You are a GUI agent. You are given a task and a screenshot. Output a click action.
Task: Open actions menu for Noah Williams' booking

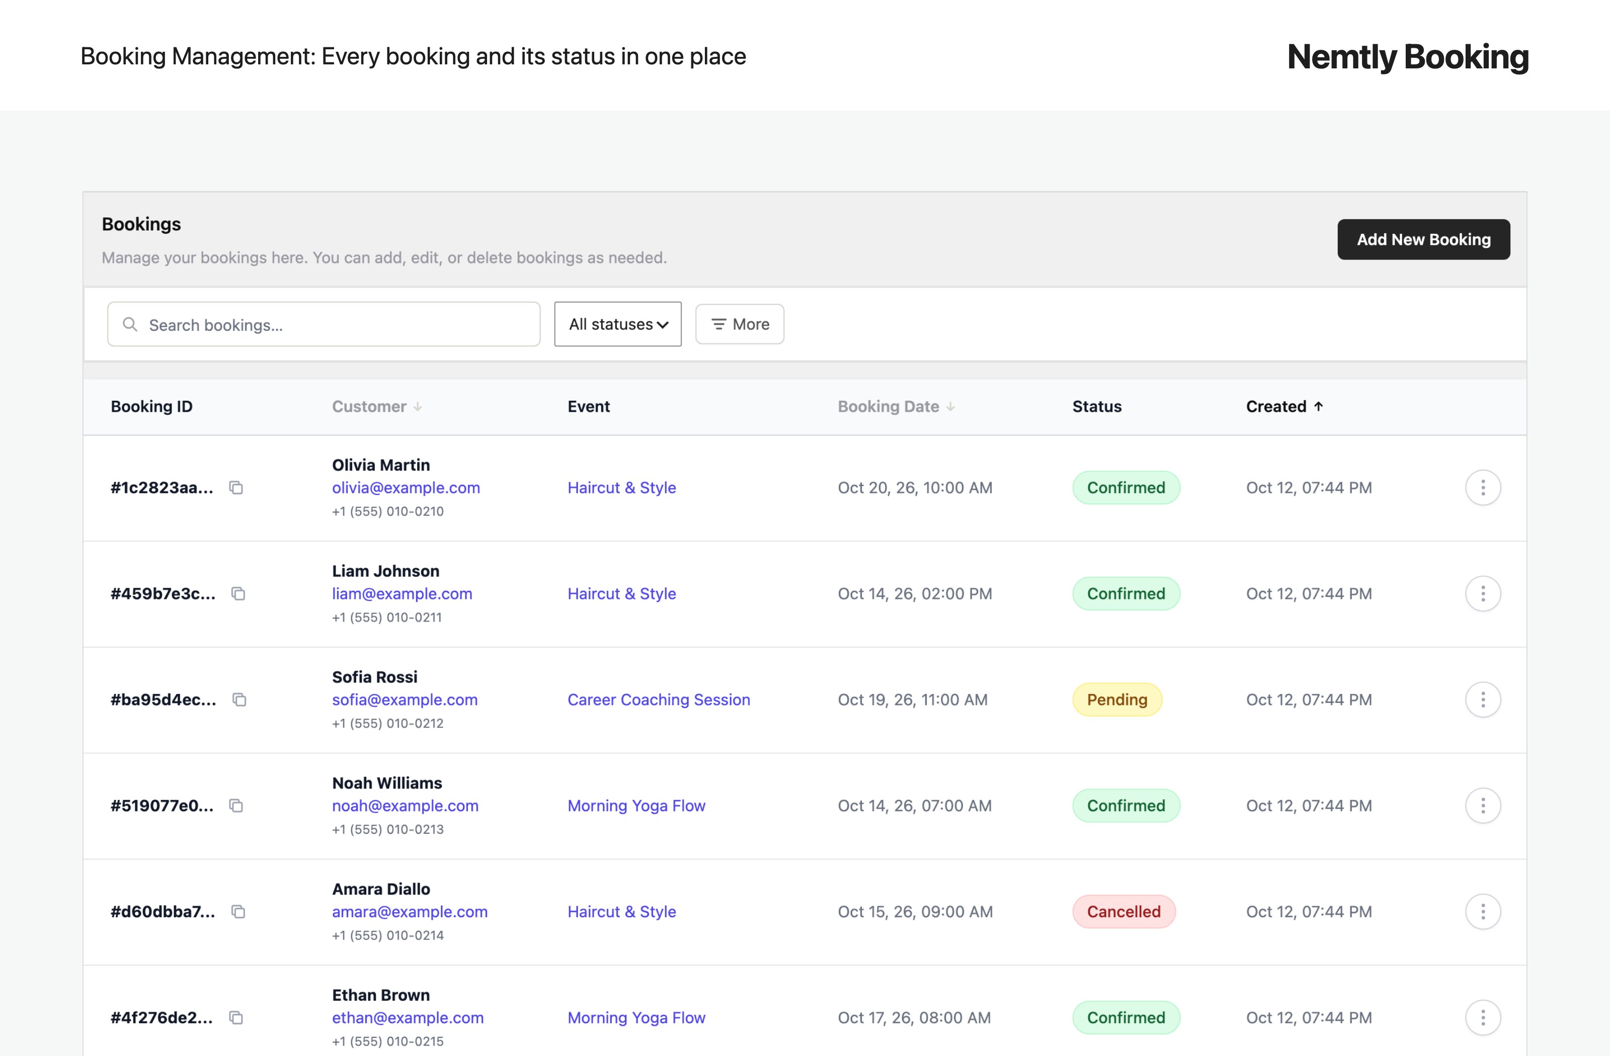click(1483, 806)
